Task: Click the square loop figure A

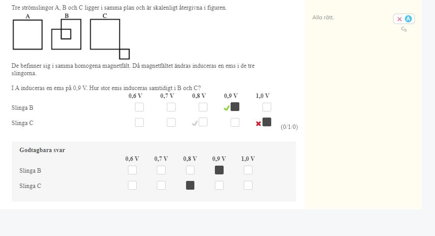Action: coord(28,35)
